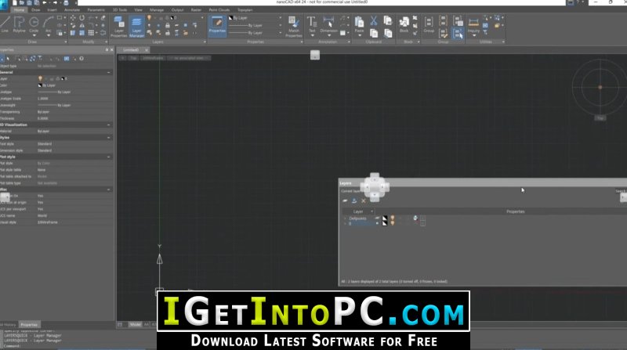The image size is (627, 350).
Task: Select the Dimension tool
Action: pyautogui.click(x=328, y=25)
